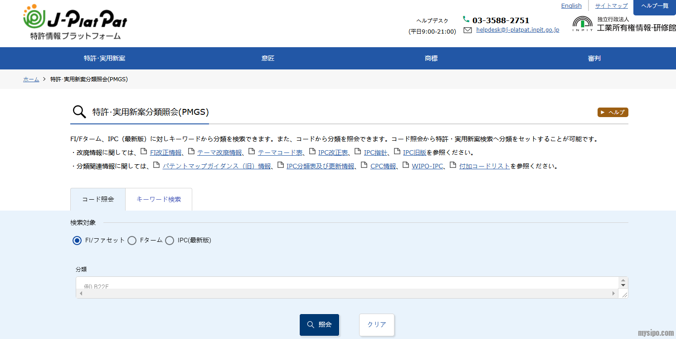Click the document icon before FI改正情報

144,152
